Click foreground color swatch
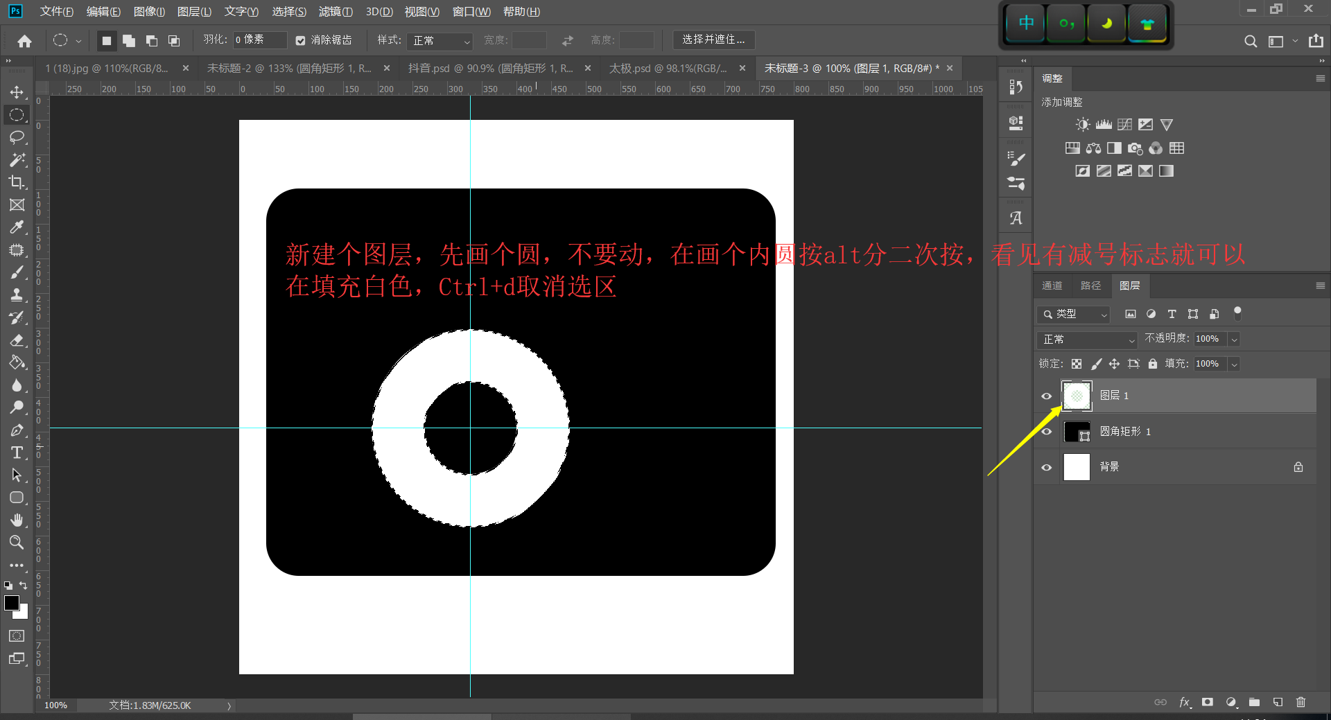 tap(11, 603)
